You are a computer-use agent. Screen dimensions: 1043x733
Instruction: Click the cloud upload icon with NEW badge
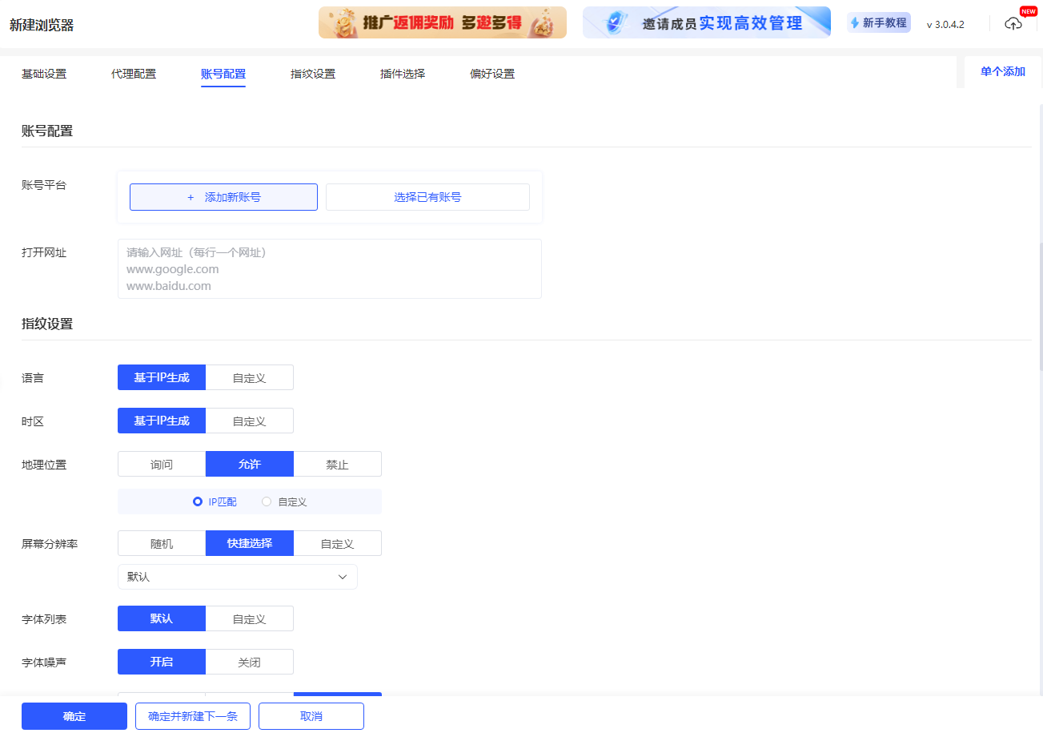click(x=1013, y=23)
